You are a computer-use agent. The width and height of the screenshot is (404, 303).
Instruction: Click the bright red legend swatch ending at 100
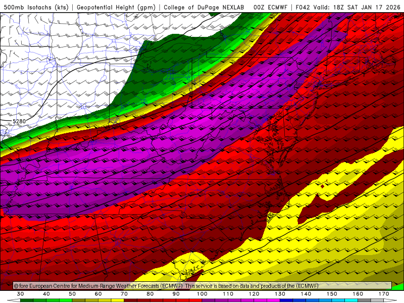(195, 300)
